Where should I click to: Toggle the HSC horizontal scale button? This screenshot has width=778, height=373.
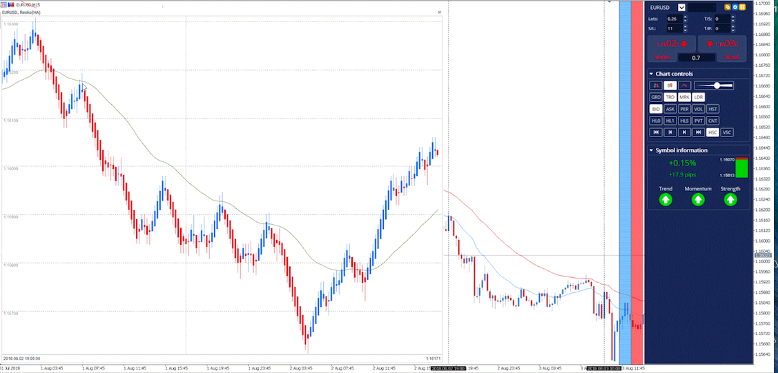tap(713, 132)
